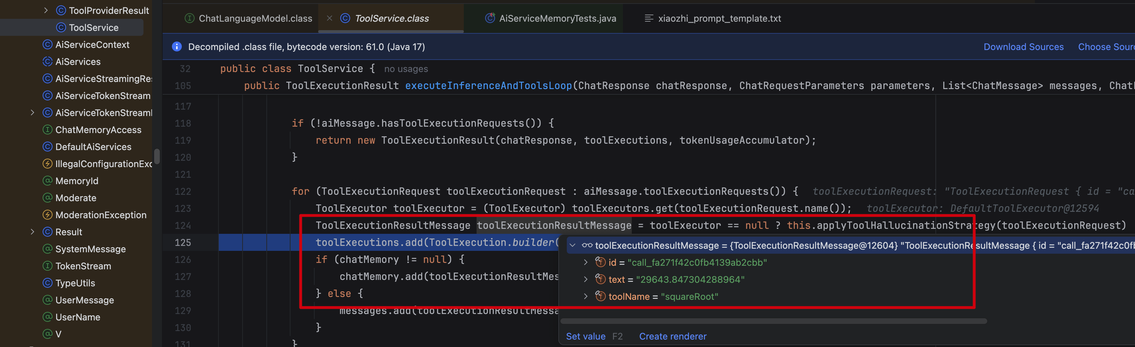Image resolution: width=1135 pixels, height=347 pixels.
Task: Click the squareRoot toolName value
Action: coord(690,297)
